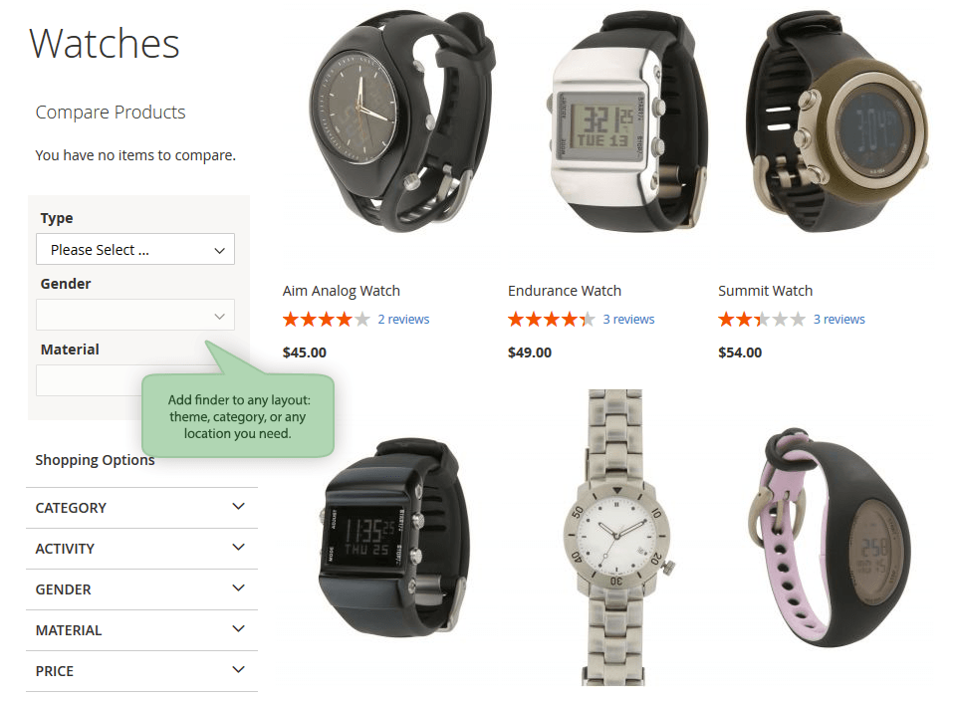Click the Material finder field
This screenshot has height=701, width=956.
89,380
